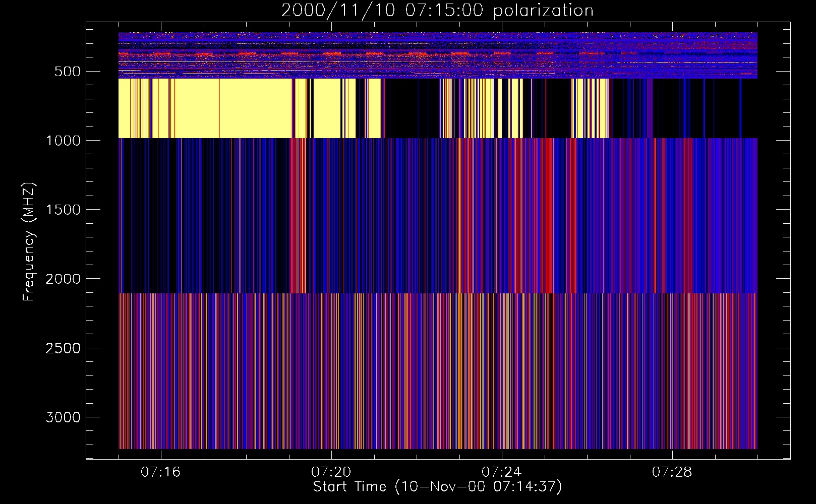Select the 2500 frequency tick label
The image size is (816, 504).
point(63,348)
